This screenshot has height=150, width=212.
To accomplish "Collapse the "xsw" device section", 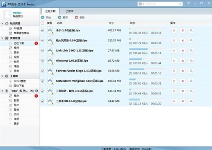I will (x=2, y=91).
